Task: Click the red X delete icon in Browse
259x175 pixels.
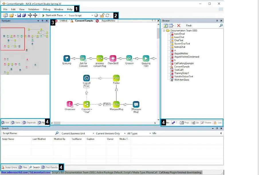Action: pyautogui.click(x=178, y=26)
